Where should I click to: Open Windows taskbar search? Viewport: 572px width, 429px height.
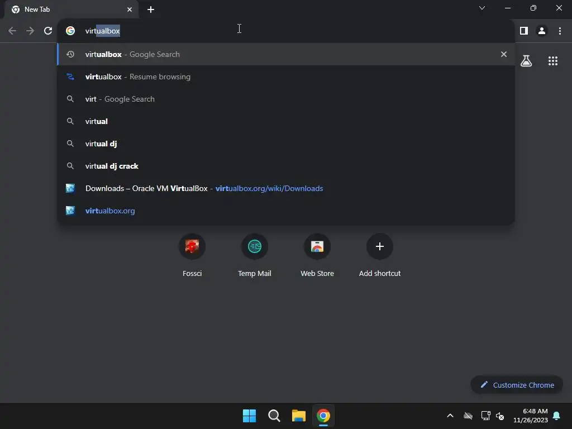point(274,416)
